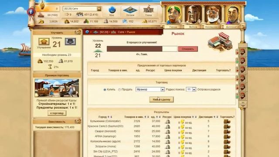
Task: Open the Радиус поиска dropdown set to 11
Action: (x=191, y=89)
